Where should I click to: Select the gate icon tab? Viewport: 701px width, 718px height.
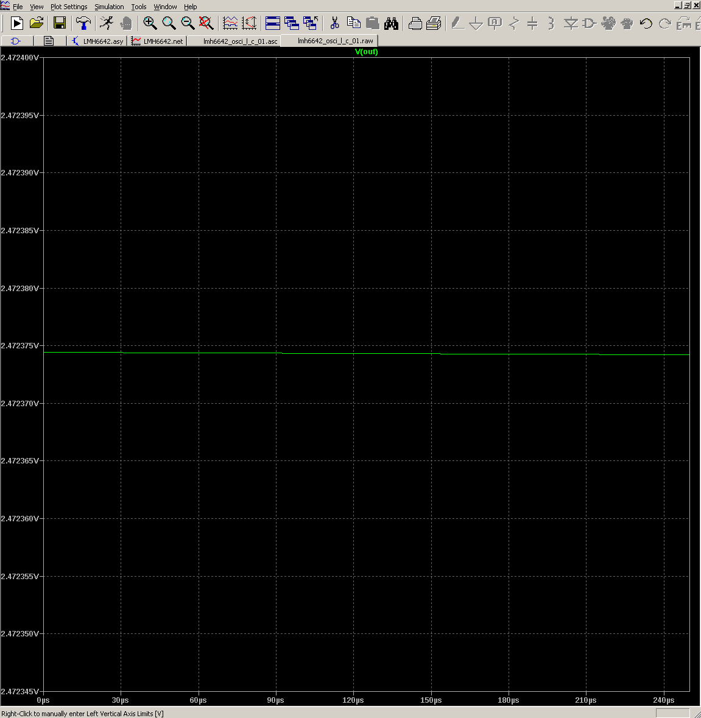coord(16,41)
